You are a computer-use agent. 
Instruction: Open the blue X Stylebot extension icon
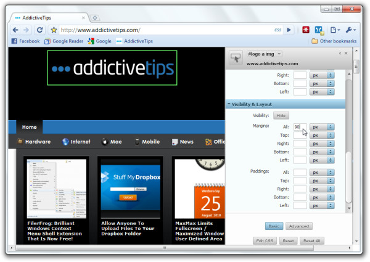319,30
